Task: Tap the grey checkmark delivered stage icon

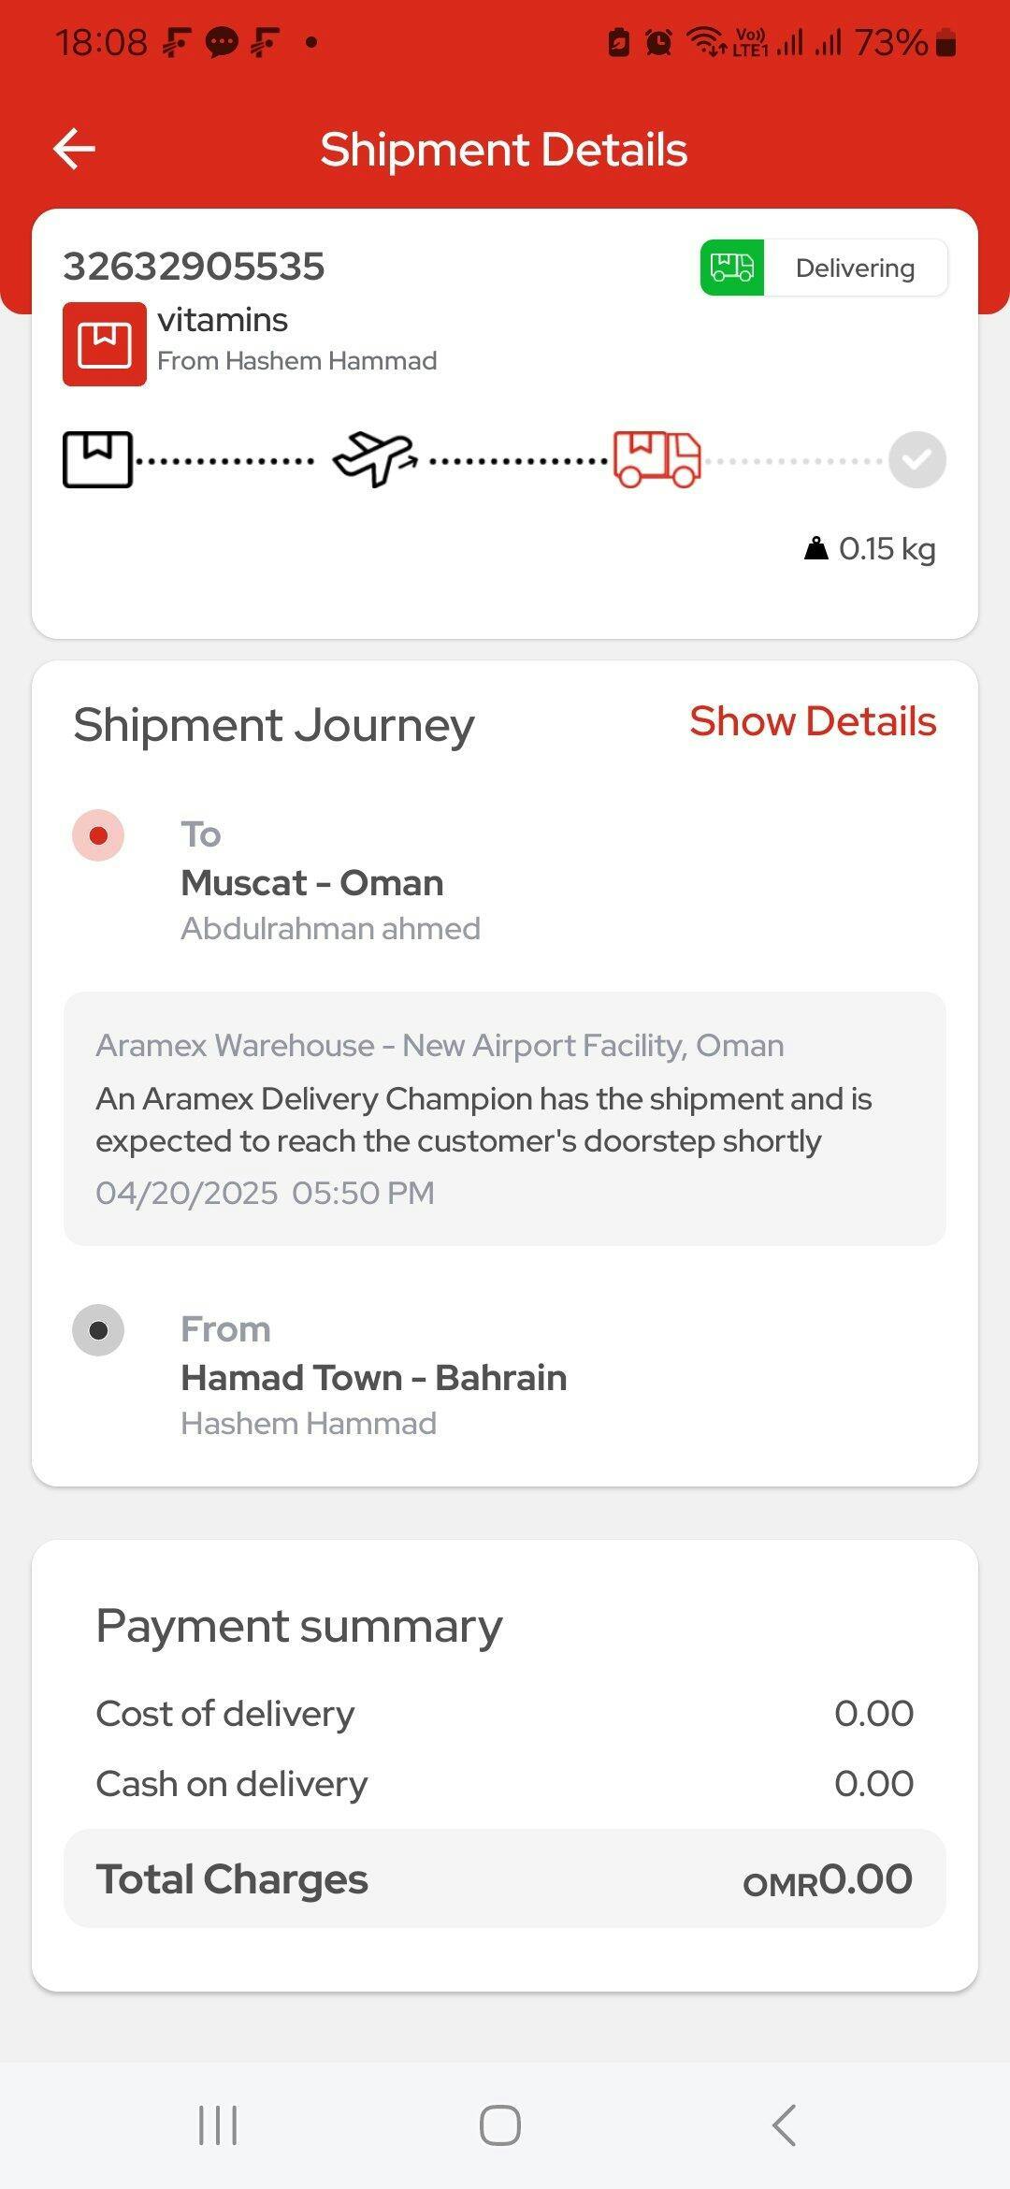Action: coord(916,459)
